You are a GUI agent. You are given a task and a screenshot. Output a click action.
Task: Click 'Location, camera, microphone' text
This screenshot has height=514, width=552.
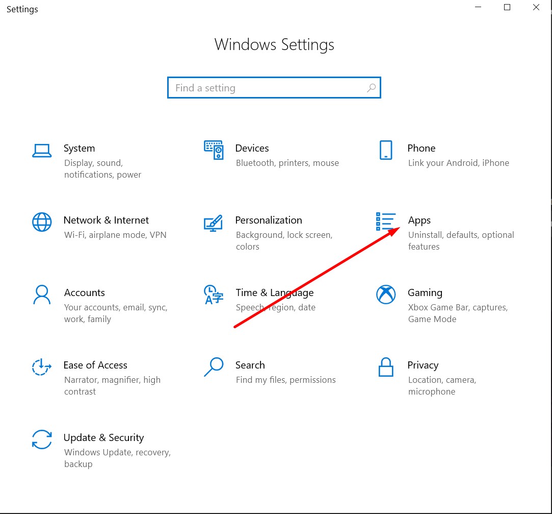point(442,386)
